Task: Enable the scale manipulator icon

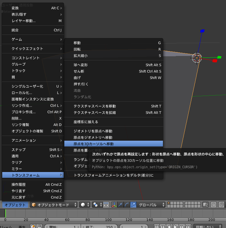Action: pyautogui.click(x=133, y=205)
